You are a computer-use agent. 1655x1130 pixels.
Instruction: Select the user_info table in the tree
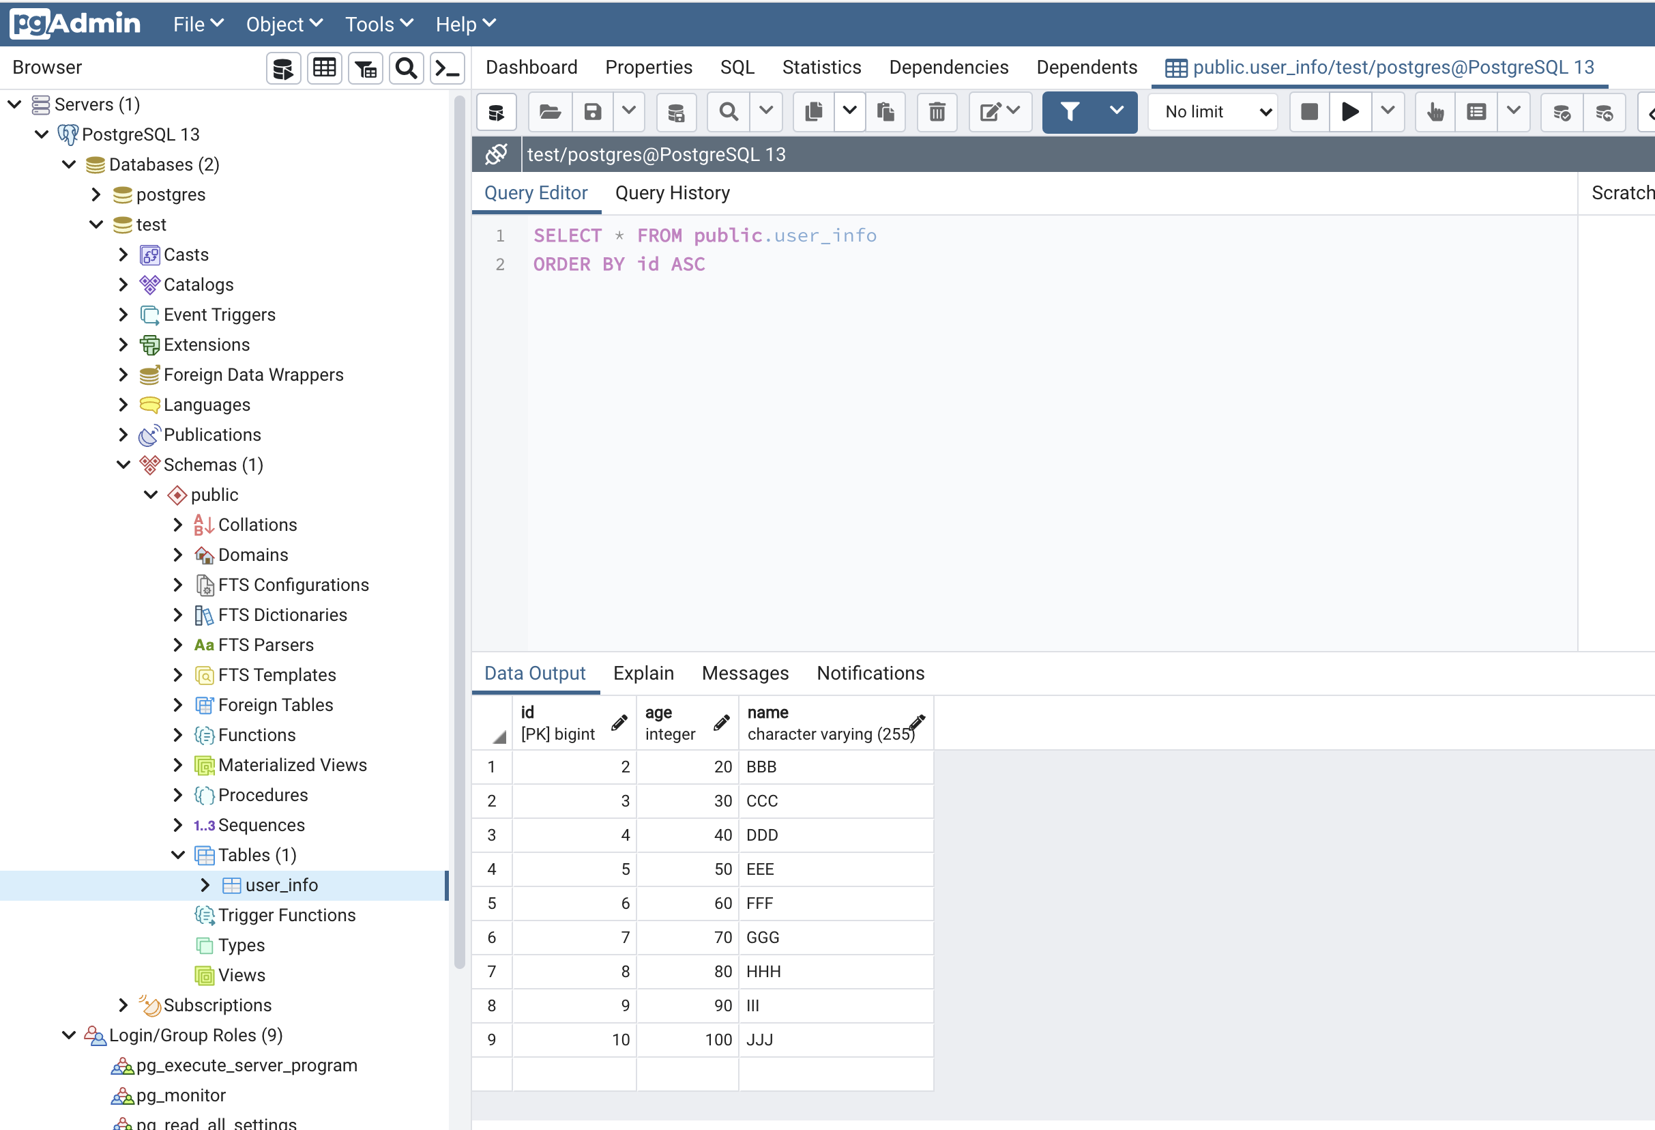[x=282, y=885]
